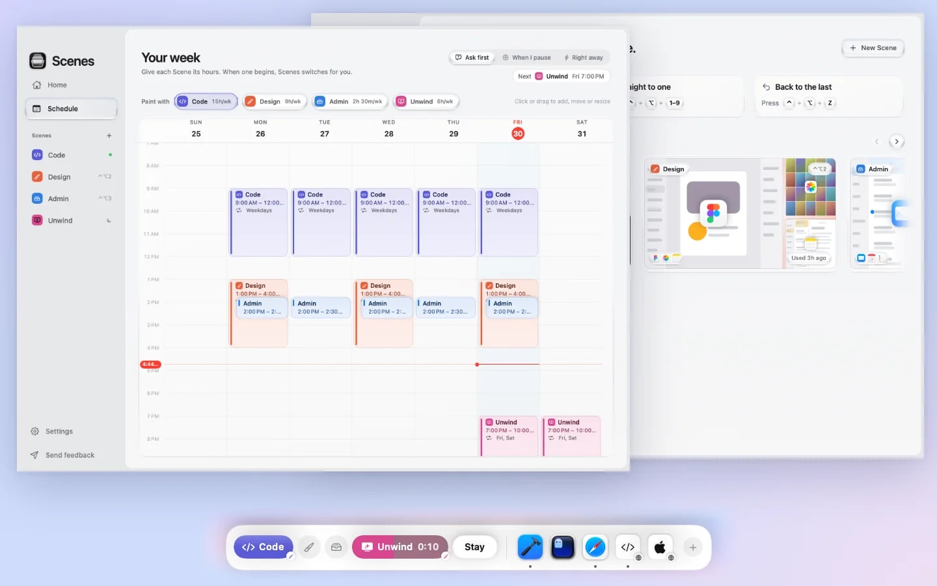The width and height of the screenshot is (937, 586).
Task: Go to next scene cards in back window
Action: point(897,142)
